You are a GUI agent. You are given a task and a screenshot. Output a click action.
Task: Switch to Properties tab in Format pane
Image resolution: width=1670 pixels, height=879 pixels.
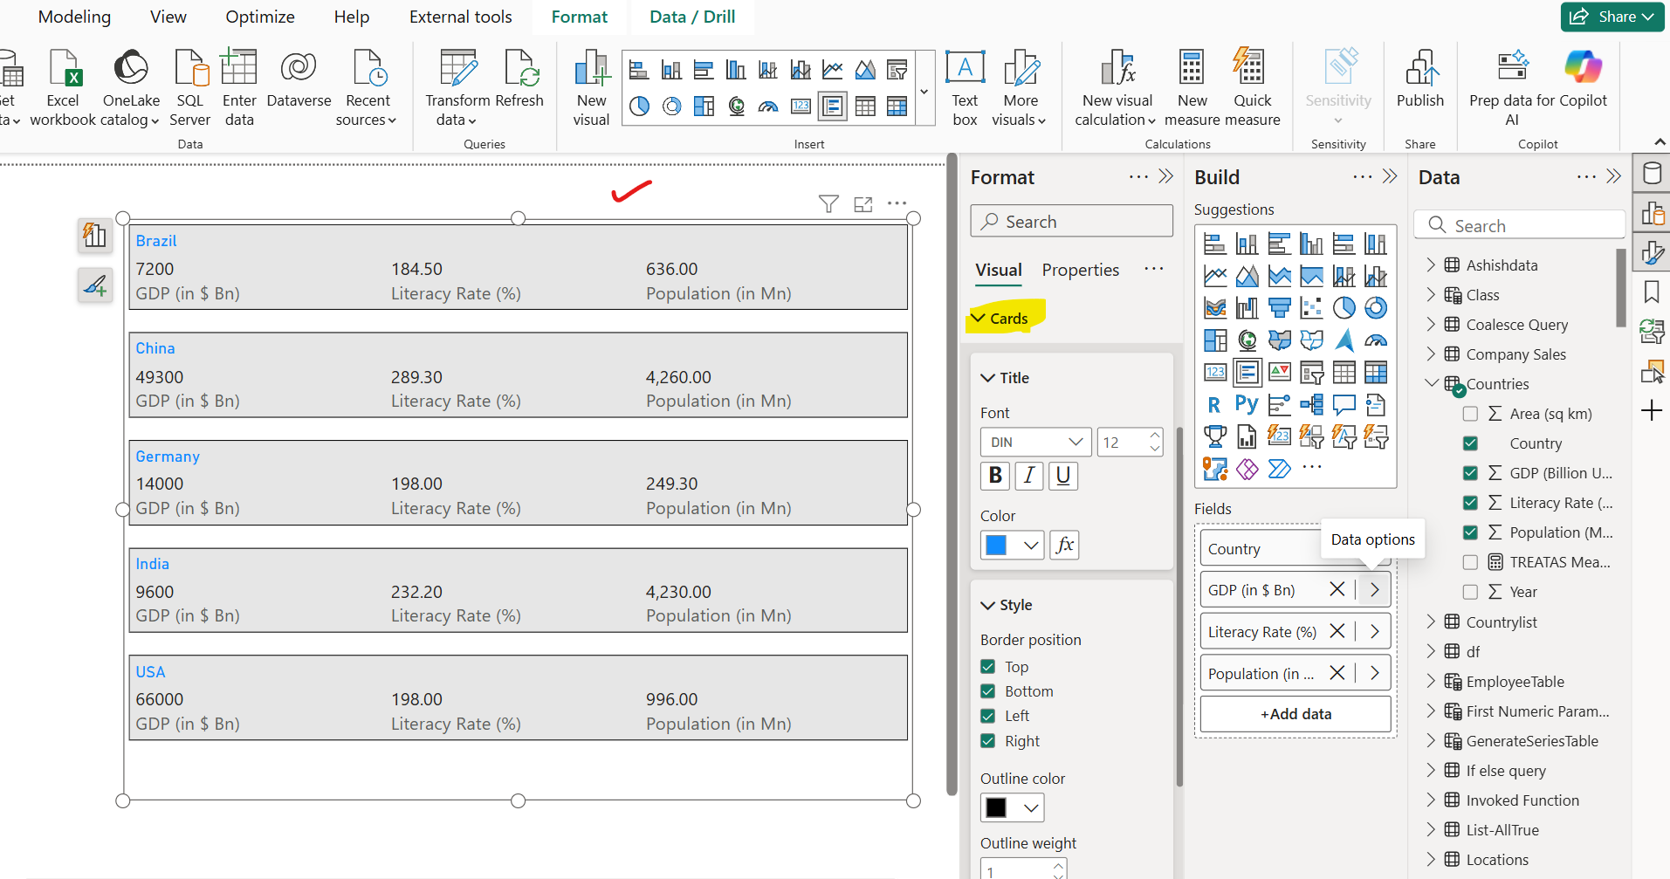coord(1080,271)
